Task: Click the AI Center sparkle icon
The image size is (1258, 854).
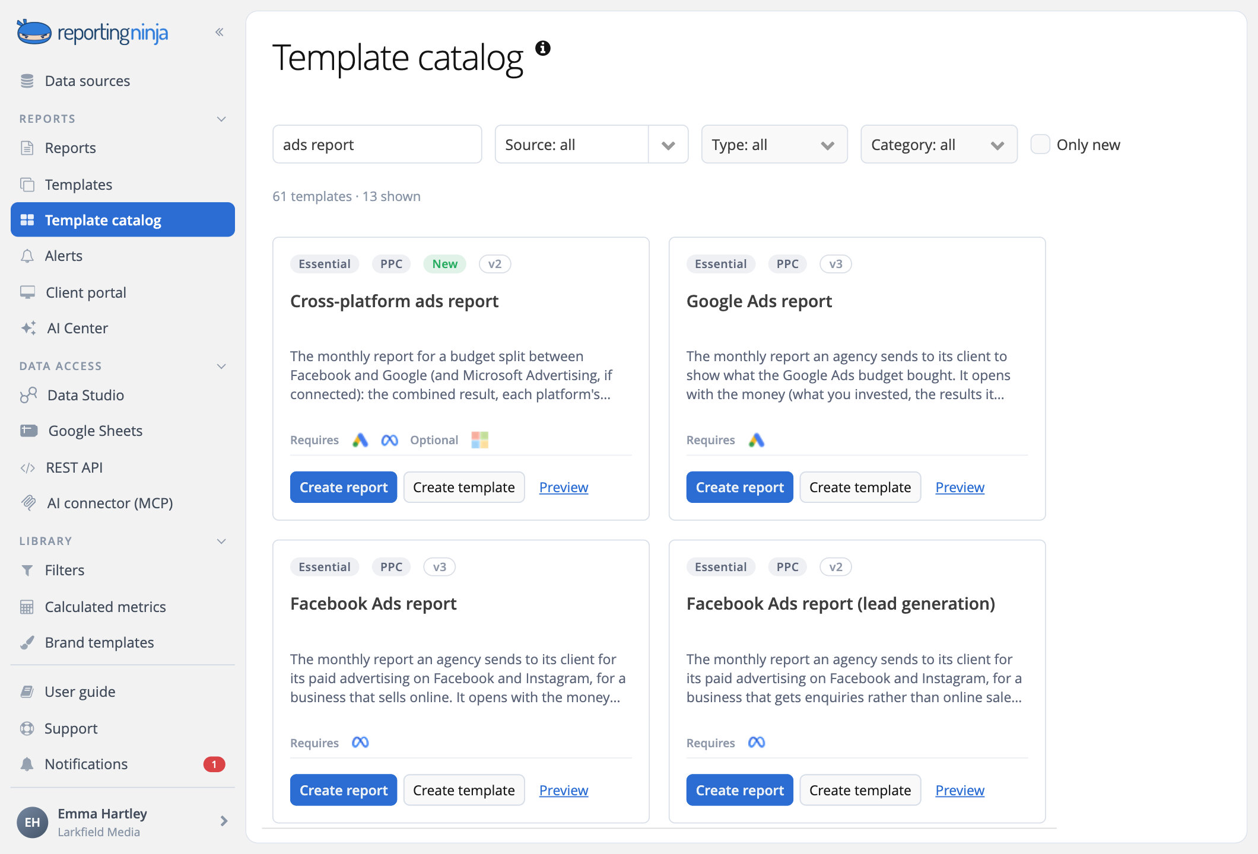Action: point(28,328)
